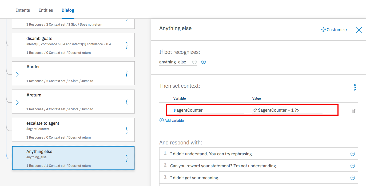Add another recognized intent using the plus icon
366x186 pixels.
click(204, 62)
